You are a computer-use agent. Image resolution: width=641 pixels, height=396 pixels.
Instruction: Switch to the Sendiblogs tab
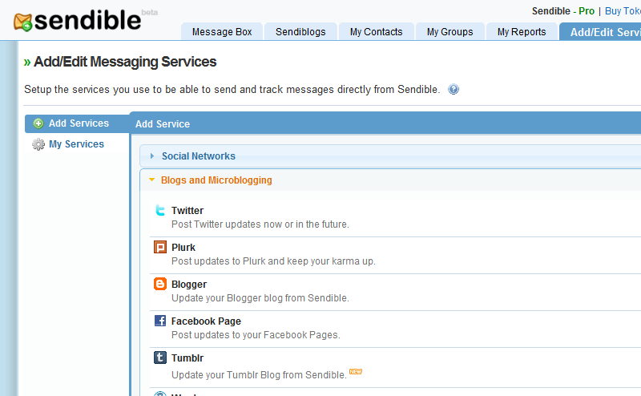pyautogui.click(x=300, y=32)
